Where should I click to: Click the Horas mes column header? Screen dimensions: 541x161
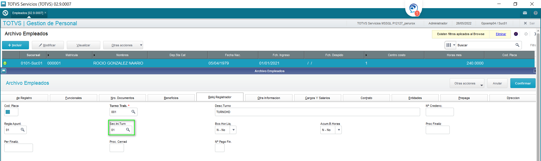point(454,55)
